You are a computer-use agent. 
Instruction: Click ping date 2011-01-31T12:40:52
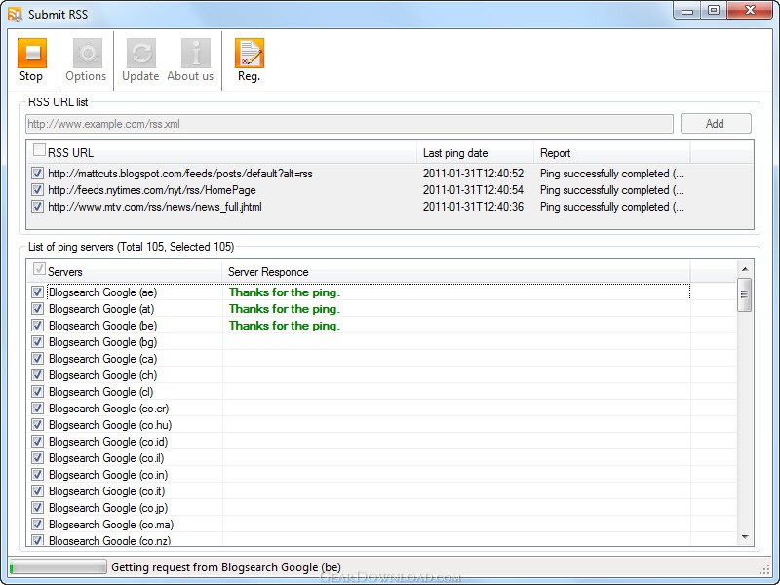coord(473,174)
